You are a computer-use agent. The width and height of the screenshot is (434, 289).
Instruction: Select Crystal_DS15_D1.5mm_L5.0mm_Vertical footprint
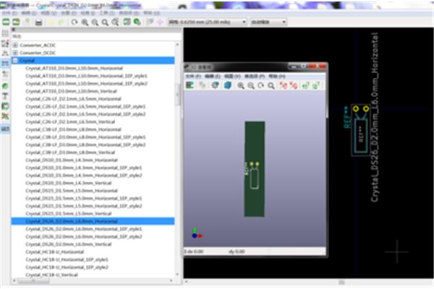(69, 214)
